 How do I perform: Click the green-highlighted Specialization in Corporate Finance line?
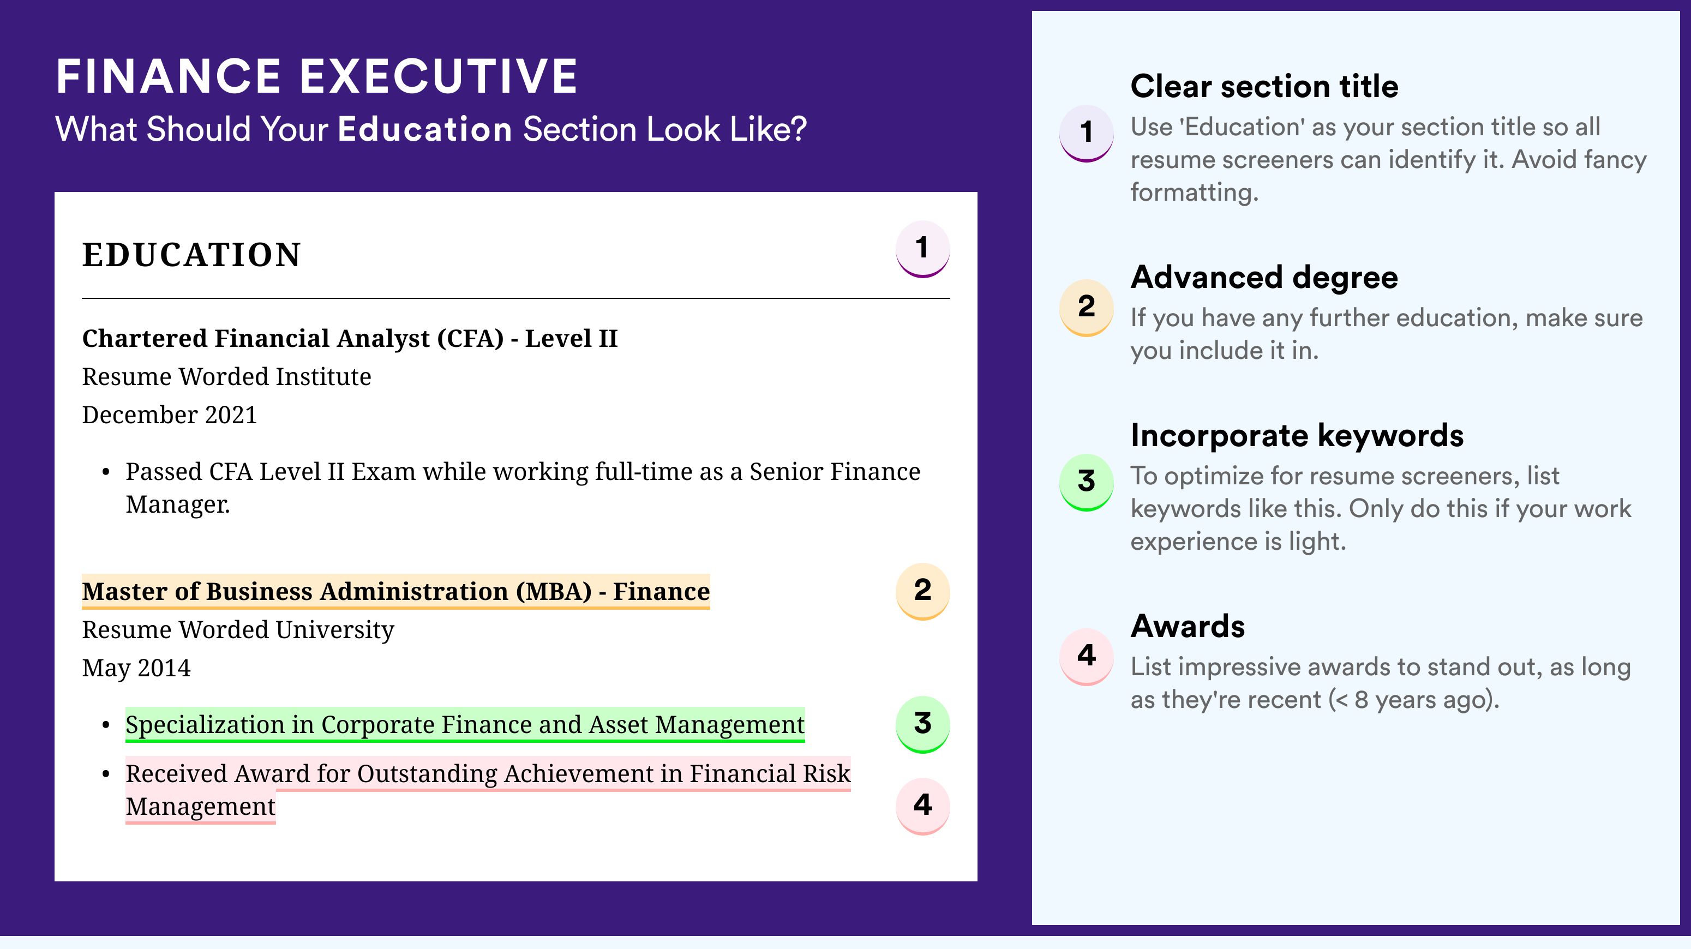click(465, 724)
